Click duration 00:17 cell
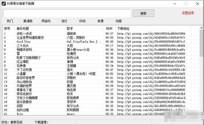This screenshot has width=204, height=125. (109, 46)
